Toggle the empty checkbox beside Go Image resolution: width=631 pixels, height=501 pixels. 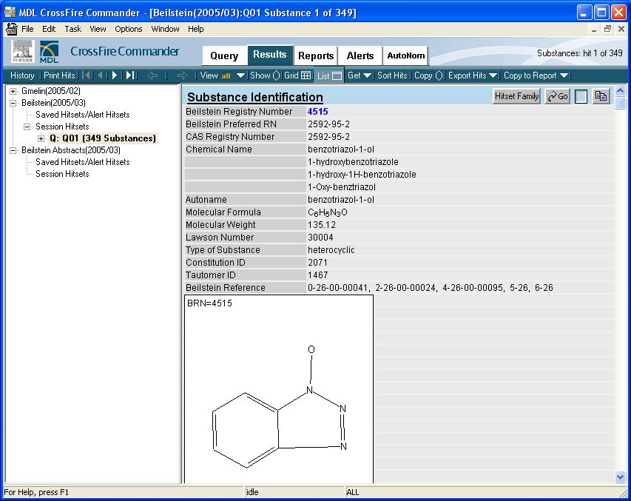(581, 97)
